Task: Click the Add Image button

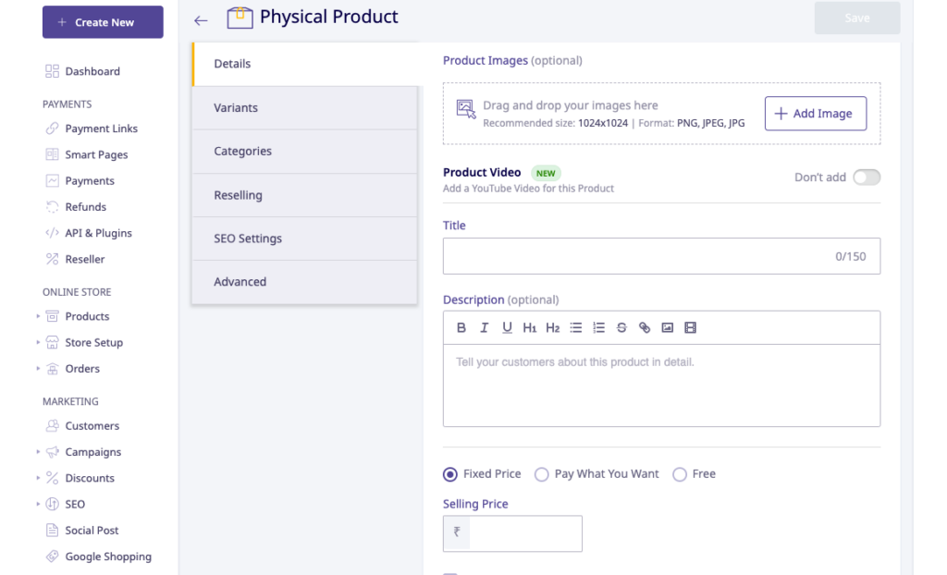Action: [815, 114]
